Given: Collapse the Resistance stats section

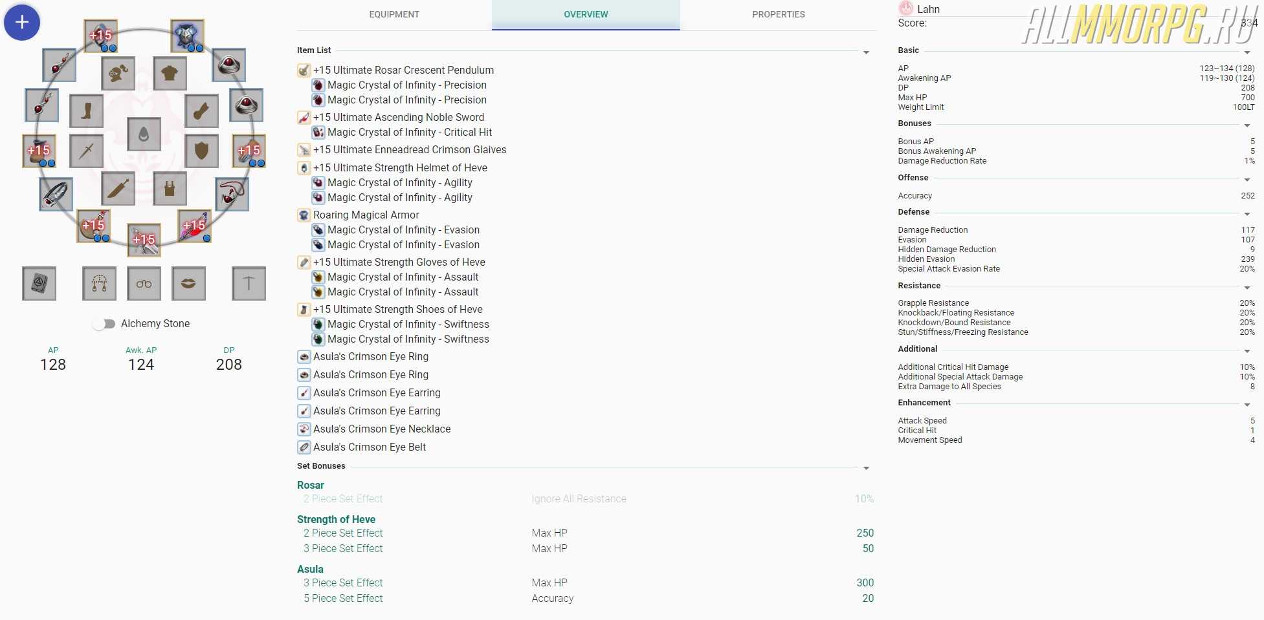Looking at the screenshot, I should (x=1247, y=287).
